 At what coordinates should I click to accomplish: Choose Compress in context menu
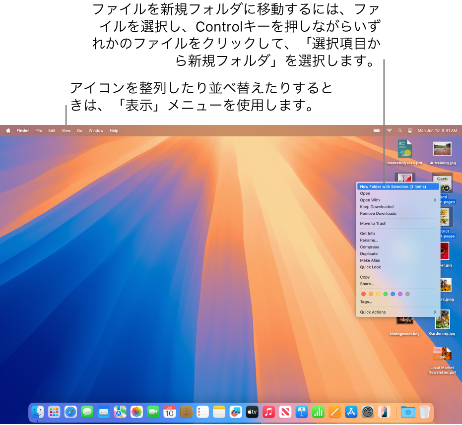coord(398,247)
